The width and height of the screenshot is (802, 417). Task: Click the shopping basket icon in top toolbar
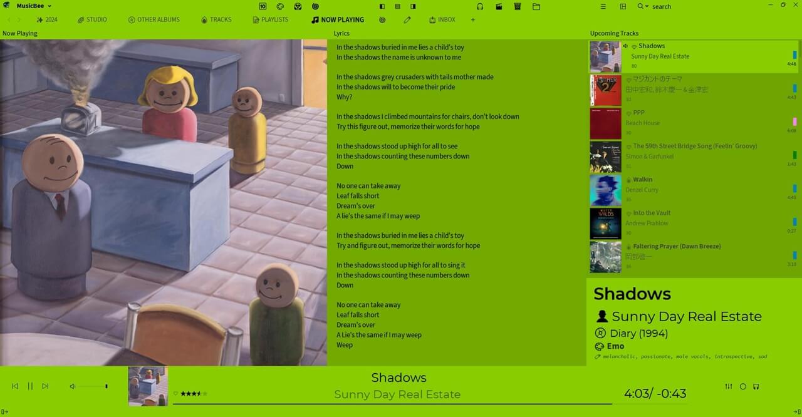point(518,6)
